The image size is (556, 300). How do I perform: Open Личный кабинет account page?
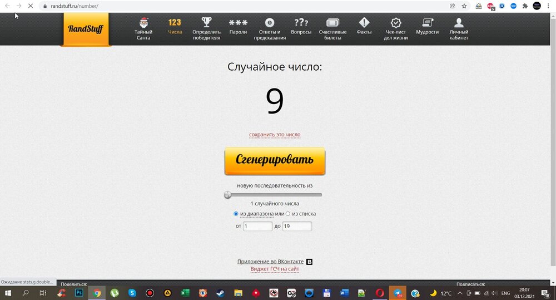[459, 29]
